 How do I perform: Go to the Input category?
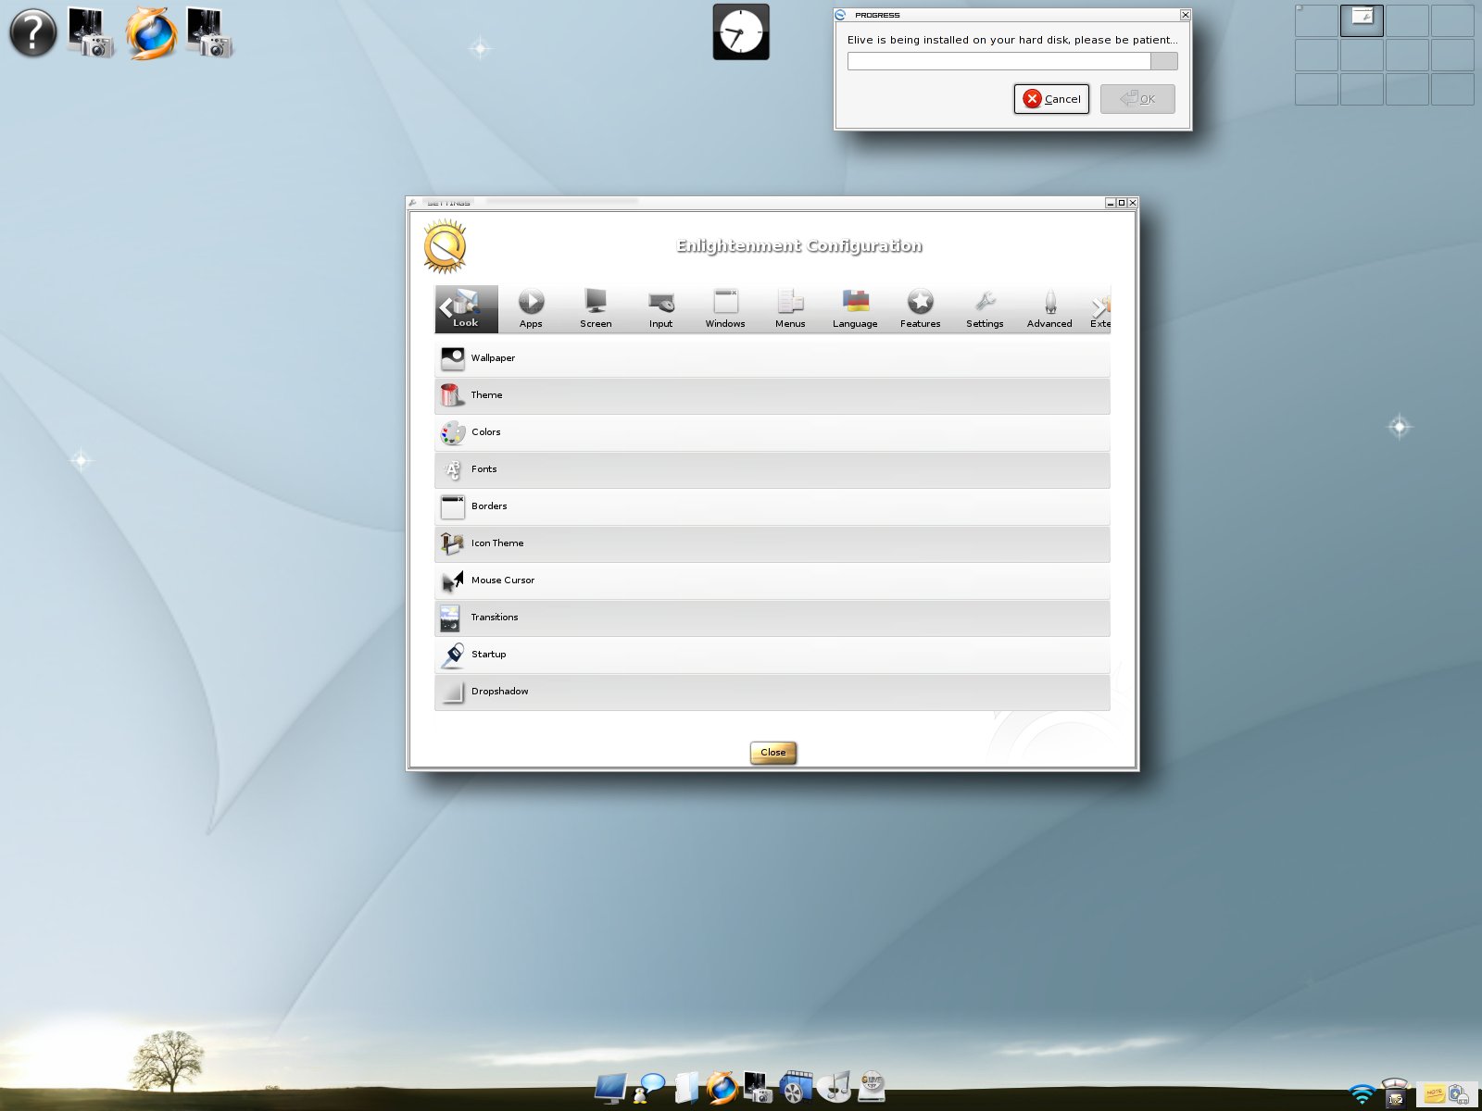[660, 308]
